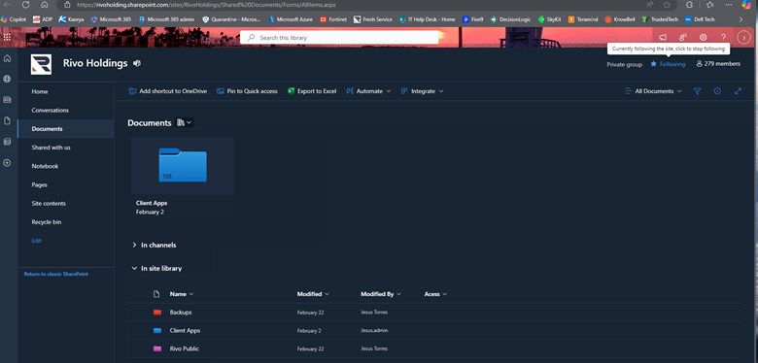Screen dimensions: 758x363
Task: Click Edit link in site navigation
Action: pyautogui.click(x=36, y=241)
